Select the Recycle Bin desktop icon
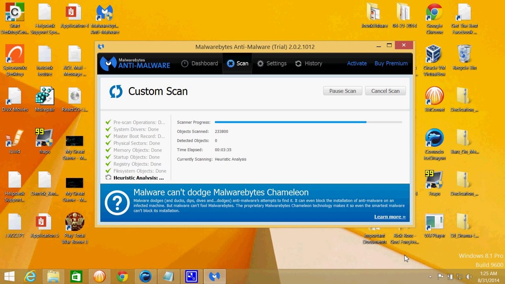Image resolution: width=505 pixels, height=284 pixels. (x=464, y=57)
